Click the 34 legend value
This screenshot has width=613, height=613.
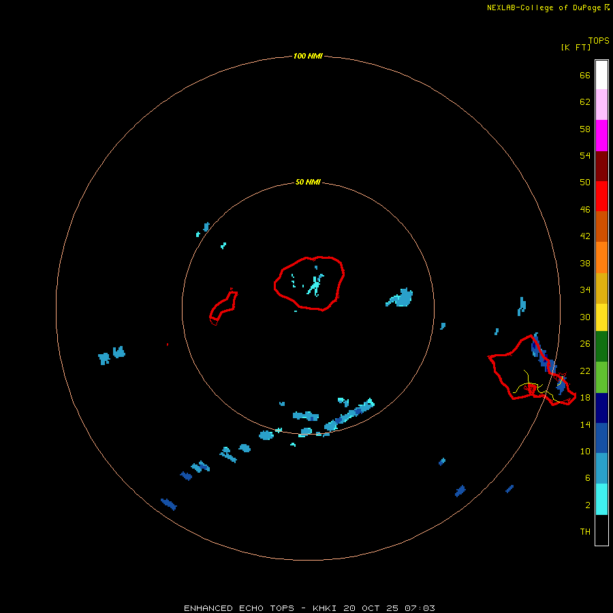tap(585, 290)
